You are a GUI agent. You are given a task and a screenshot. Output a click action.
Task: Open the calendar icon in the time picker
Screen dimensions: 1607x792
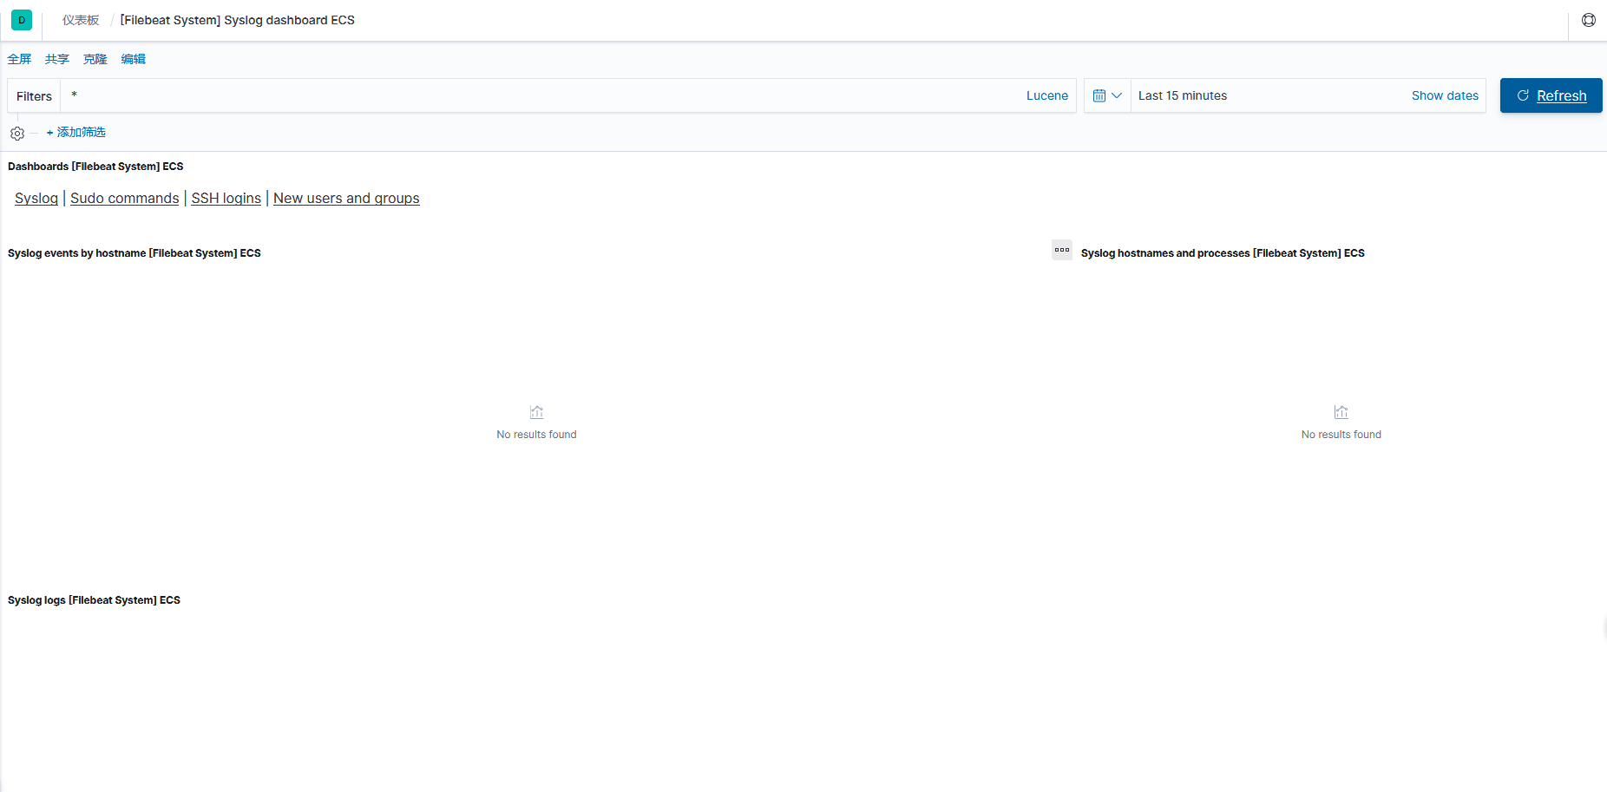[x=1100, y=95]
